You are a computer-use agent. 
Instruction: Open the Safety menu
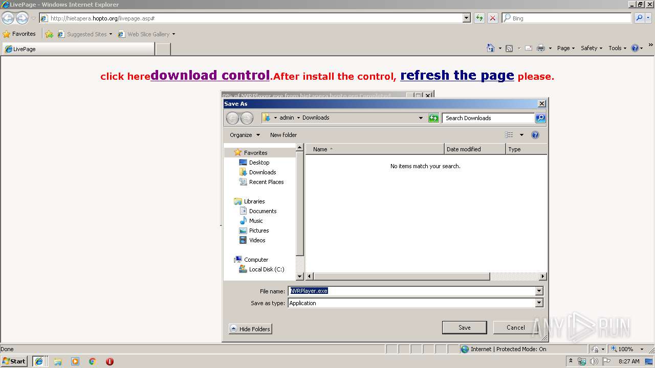click(x=592, y=48)
